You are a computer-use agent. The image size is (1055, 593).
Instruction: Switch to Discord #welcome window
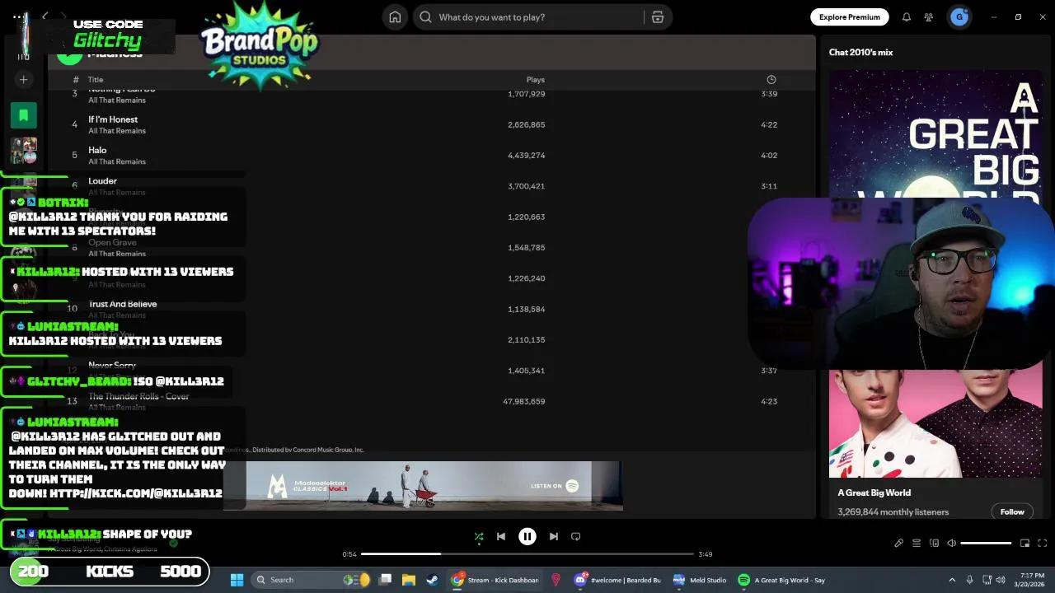(618, 580)
